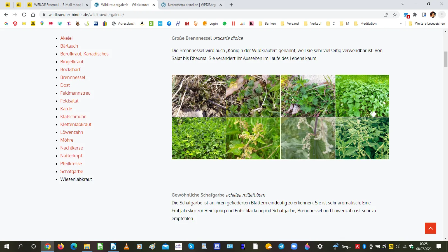Open the Adressbuch bookmark
The height and width of the screenshot is (252, 448).
pos(123,24)
